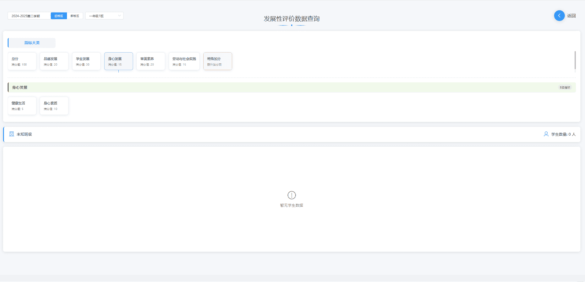Click the 返回 back link text
Viewport: 585px width, 282px height.
(571, 16)
